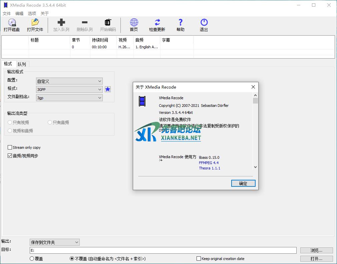This screenshot has height=264, width=337.
Task: Open the Options (选项) menu
Action: [x=32, y=14]
